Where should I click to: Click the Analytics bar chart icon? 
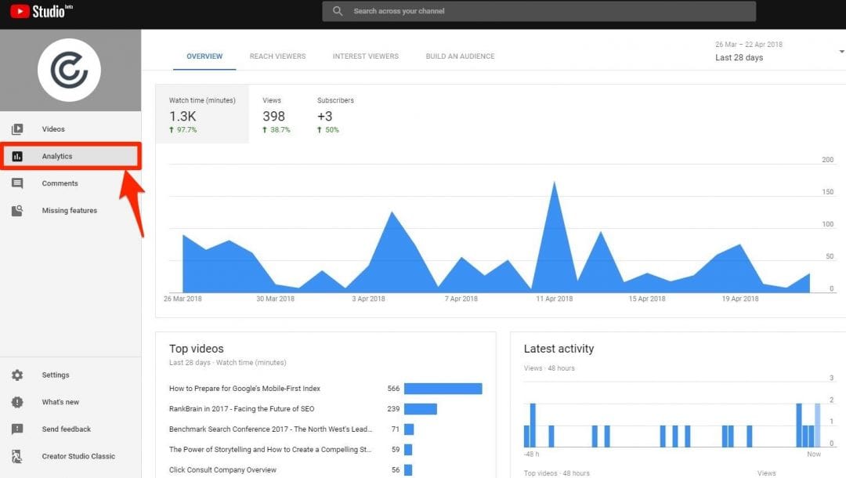[x=17, y=157]
